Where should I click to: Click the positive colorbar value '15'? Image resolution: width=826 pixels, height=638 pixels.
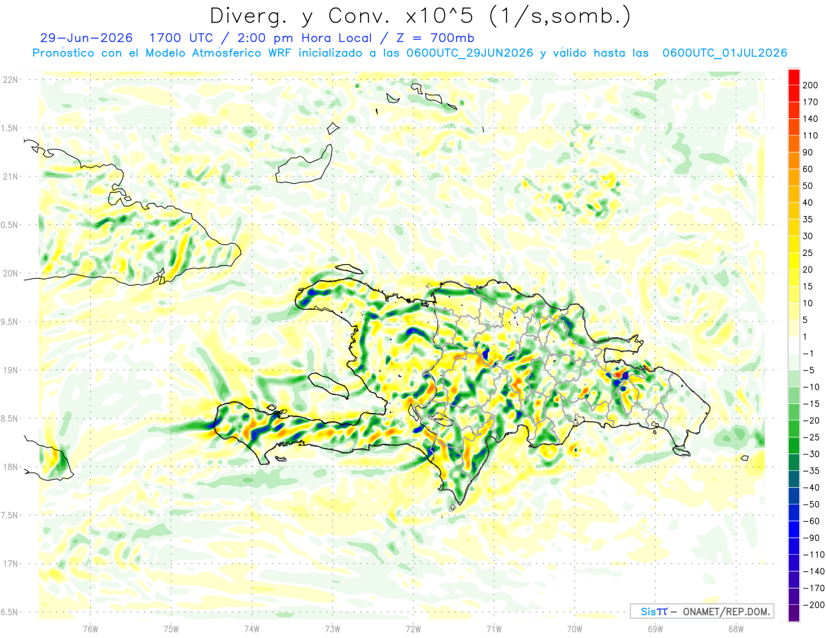[x=809, y=287]
